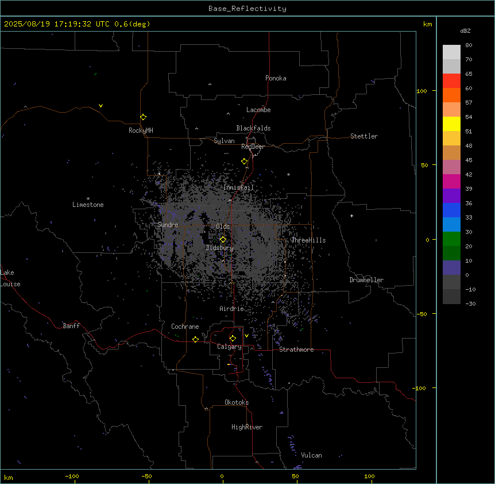Click the yellow diamond marker above Calgary label
Image resolution: width=495 pixels, height=484 pixels.
click(233, 339)
